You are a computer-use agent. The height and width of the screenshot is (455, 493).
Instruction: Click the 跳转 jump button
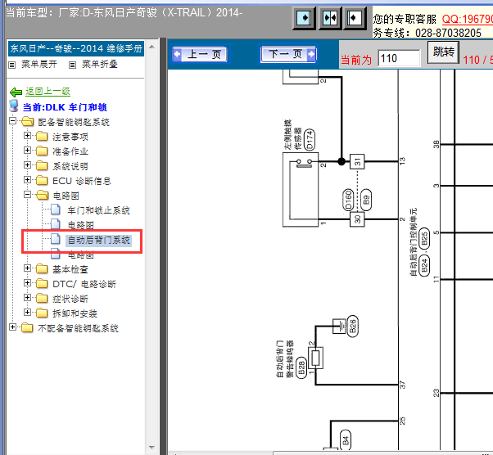(x=443, y=52)
